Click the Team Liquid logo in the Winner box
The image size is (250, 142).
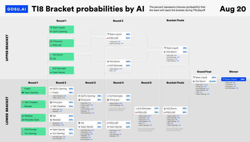tap(223, 79)
